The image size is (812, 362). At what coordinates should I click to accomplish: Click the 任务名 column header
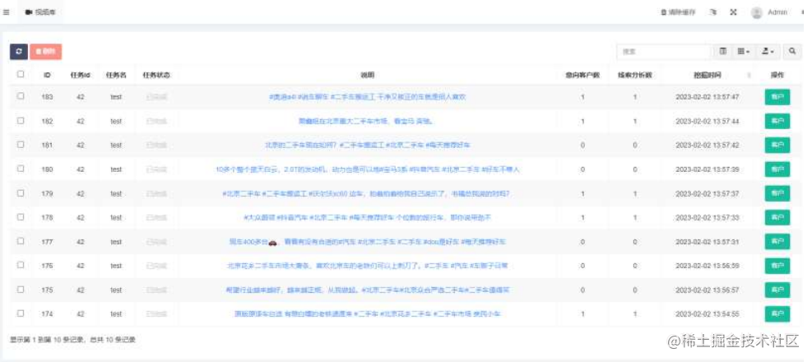click(x=116, y=75)
